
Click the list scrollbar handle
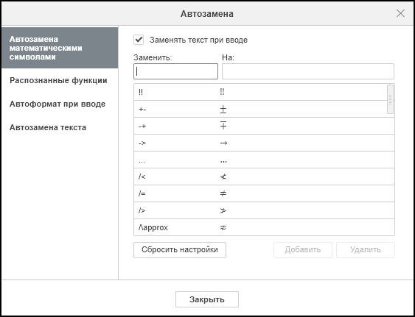pos(390,99)
